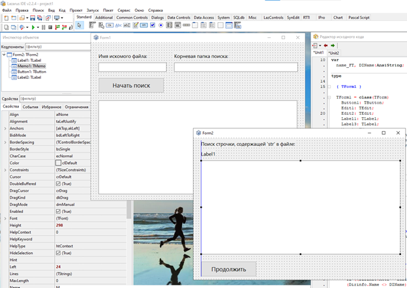Expand the Anchors property row
Viewport: 407px width, 288px height.
tap(5, 128)
